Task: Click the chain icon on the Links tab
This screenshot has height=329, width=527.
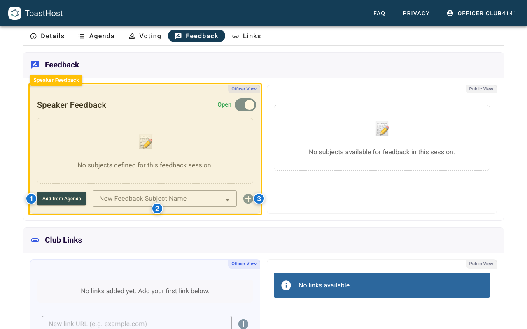Action: pyautogui.click(x=236, y=36)
